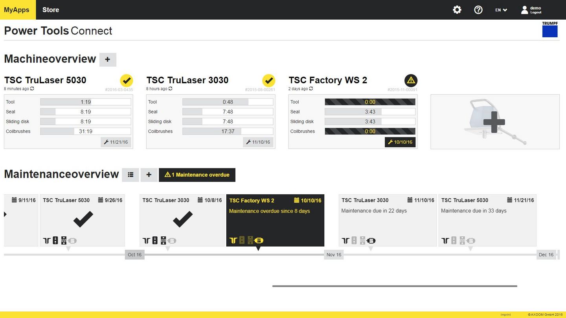Expand the EN language dropdown

coord(501,10)
